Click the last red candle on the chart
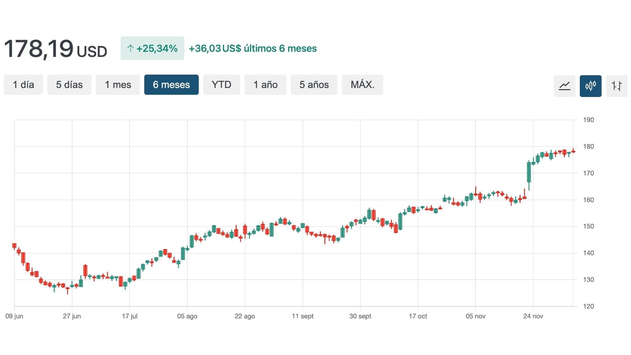This screenshot has width=631, height=355. (573, 151)
